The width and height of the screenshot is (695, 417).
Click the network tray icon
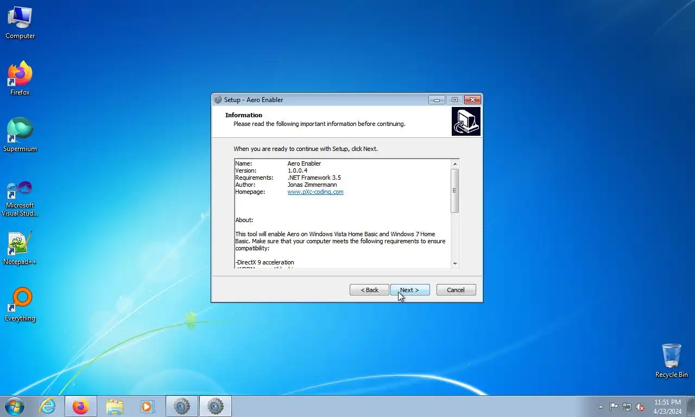(627, 407)
